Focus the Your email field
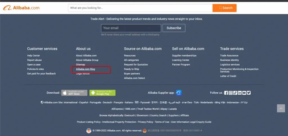 click(131, 28)
